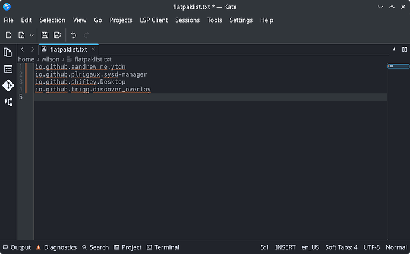
Task: Click the Kate application icon in title bar
Action: coord(7,7)
